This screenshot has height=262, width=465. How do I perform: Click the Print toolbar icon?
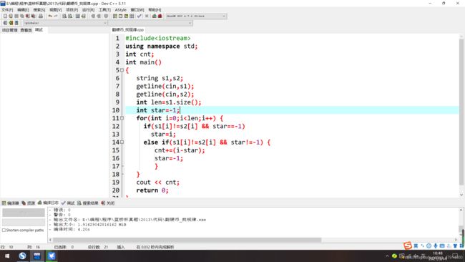(x=41, y=16)
